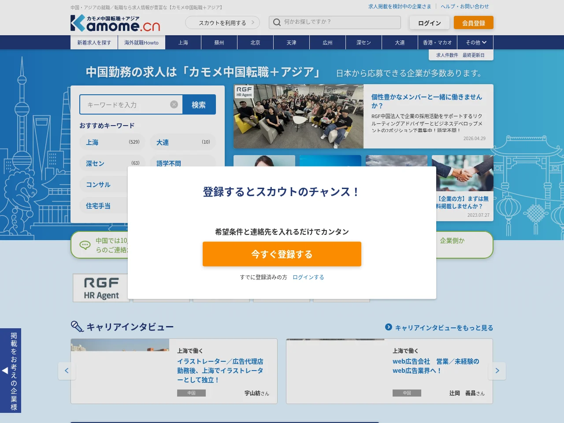This screenshot has height=423, width=564.
Task: Click the RGF HR Agent logo banner
Action: 101,288
